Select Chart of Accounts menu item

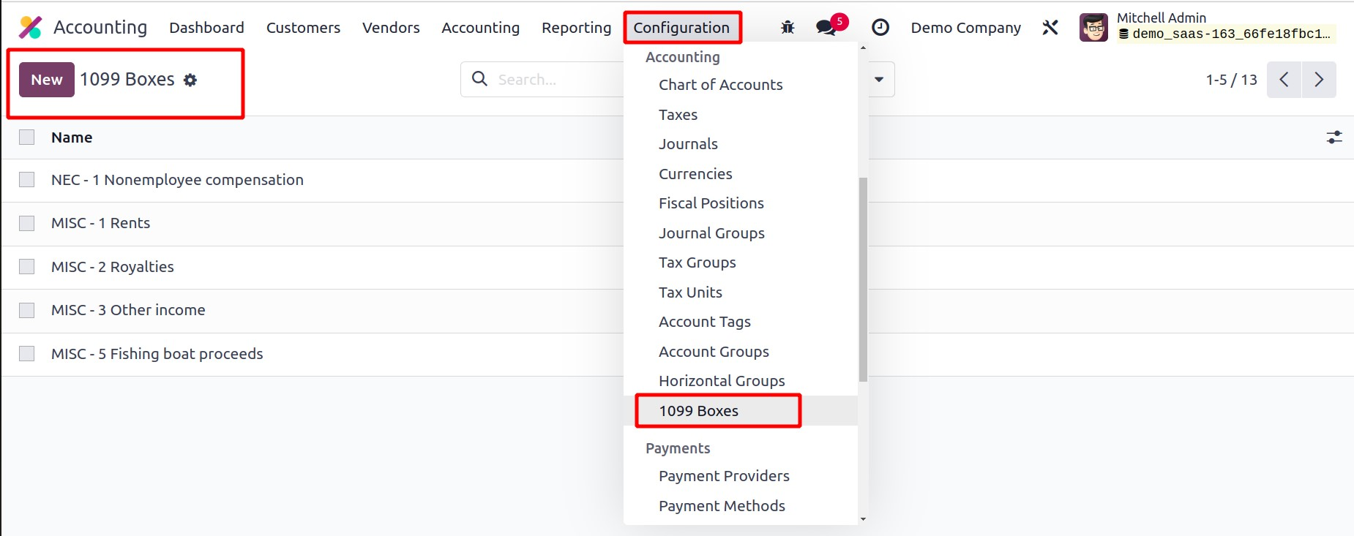point(720,85)
